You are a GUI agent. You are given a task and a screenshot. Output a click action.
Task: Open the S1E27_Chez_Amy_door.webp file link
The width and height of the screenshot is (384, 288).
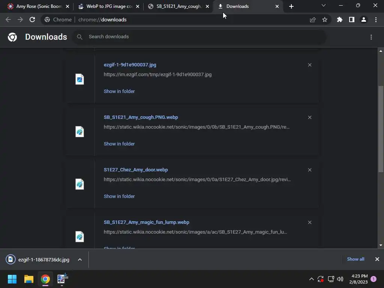[136, 170]
